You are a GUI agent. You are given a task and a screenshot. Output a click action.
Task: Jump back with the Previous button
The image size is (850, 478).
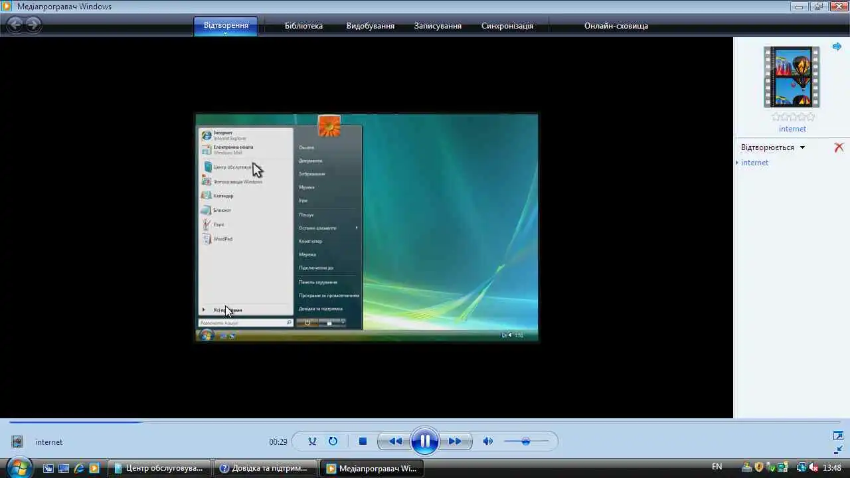coord(395,441)
